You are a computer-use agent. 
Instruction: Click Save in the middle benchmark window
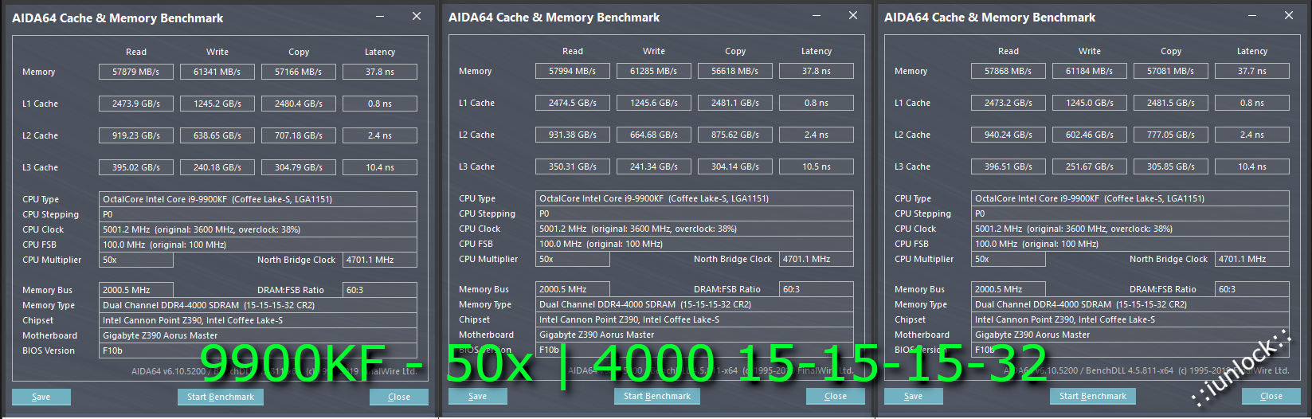point(477,396)
